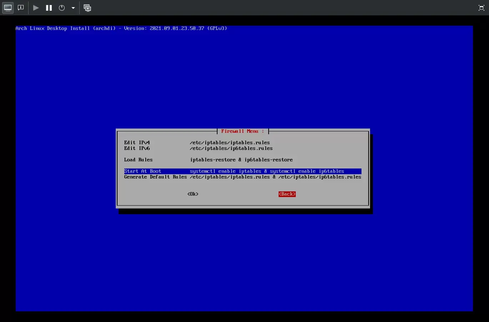Open the VM snapshots manager icon

[x=87, y=8]
